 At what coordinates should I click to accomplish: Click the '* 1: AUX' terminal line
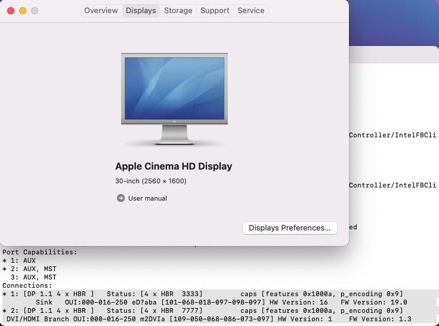(18, 260)
